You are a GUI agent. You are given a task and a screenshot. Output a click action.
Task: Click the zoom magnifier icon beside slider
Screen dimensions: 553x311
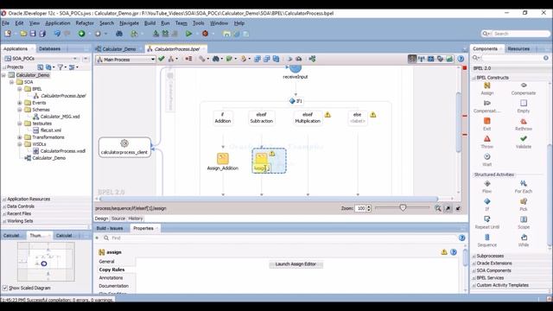438,208
